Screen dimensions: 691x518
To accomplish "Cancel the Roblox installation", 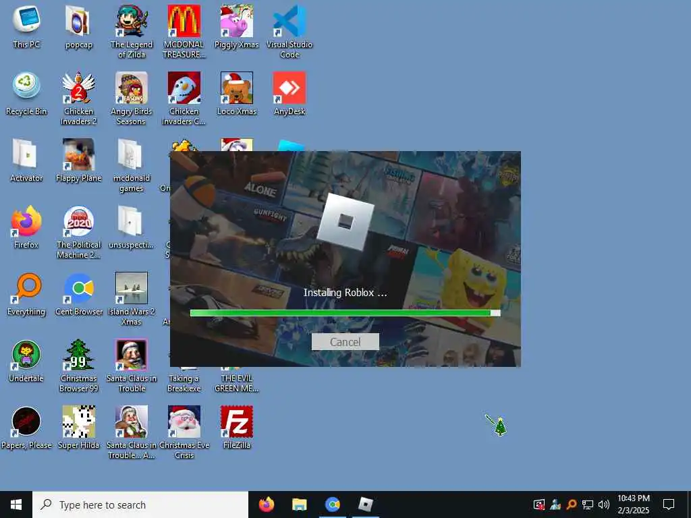I will coord(345,342).
